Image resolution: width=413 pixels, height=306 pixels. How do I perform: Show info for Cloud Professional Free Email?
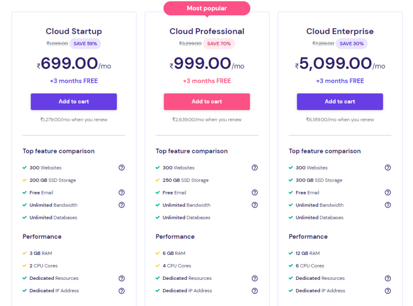click(254, 192)
